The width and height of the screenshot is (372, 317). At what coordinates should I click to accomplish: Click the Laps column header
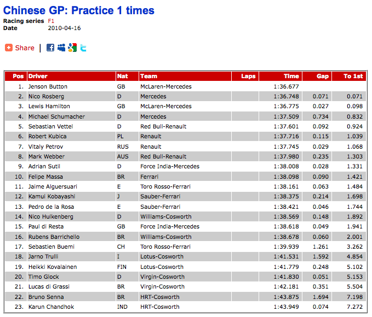tap(248, 77)
